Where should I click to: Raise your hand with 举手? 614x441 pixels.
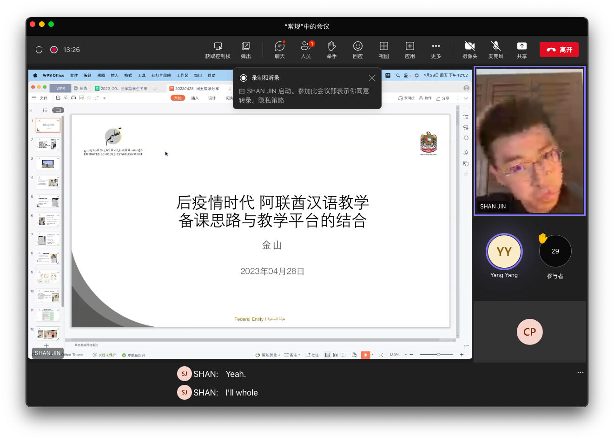pyautogui.click(x=331, y=50)
